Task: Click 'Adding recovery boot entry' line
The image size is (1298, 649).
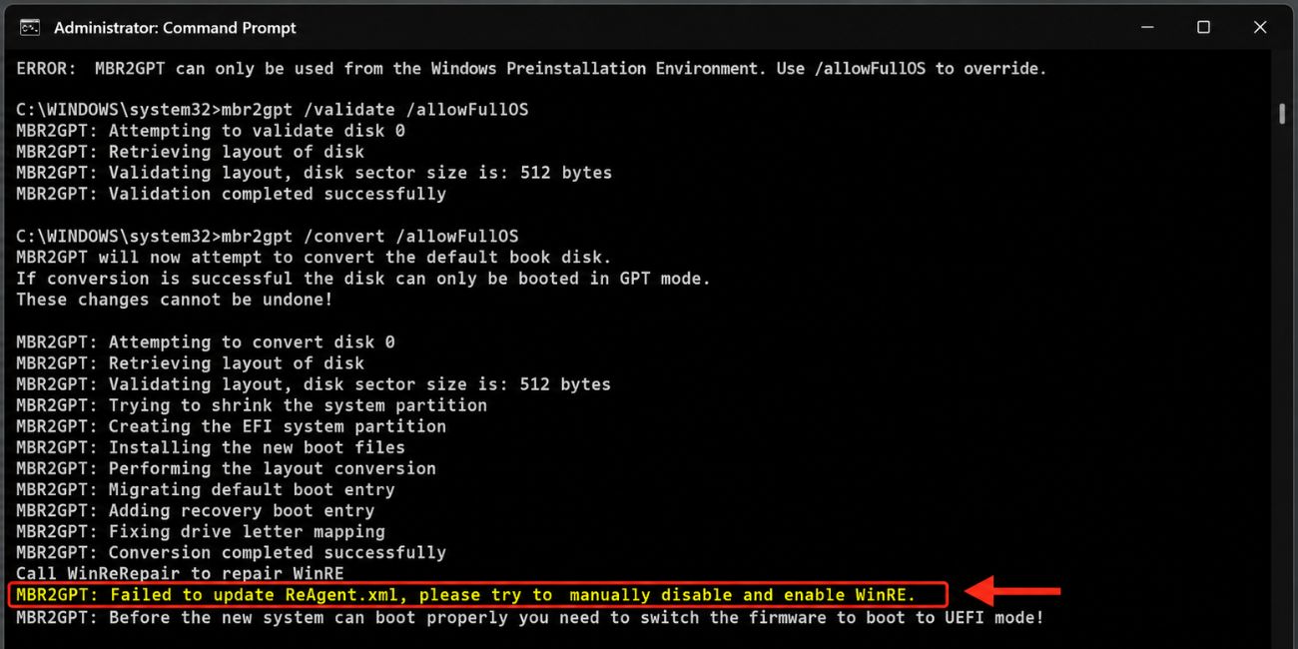Action: coord(195,510)
